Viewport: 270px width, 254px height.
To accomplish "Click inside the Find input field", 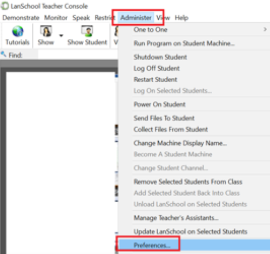I will [x=78, y=55].
